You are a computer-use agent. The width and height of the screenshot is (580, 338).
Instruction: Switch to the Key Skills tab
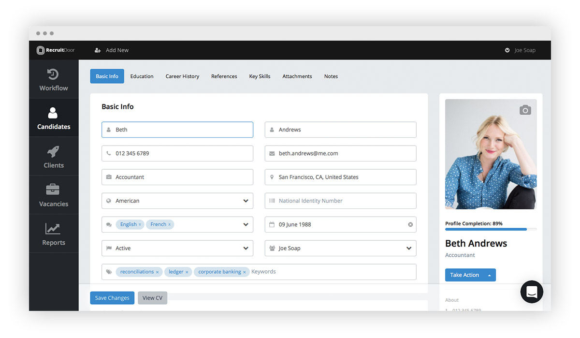pyautogui.click(x=260, y=76)
